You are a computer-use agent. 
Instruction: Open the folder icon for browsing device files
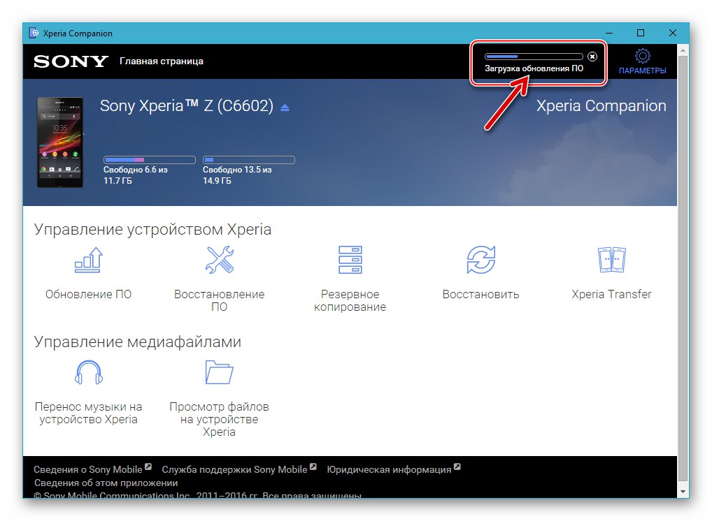pos(219,372)
